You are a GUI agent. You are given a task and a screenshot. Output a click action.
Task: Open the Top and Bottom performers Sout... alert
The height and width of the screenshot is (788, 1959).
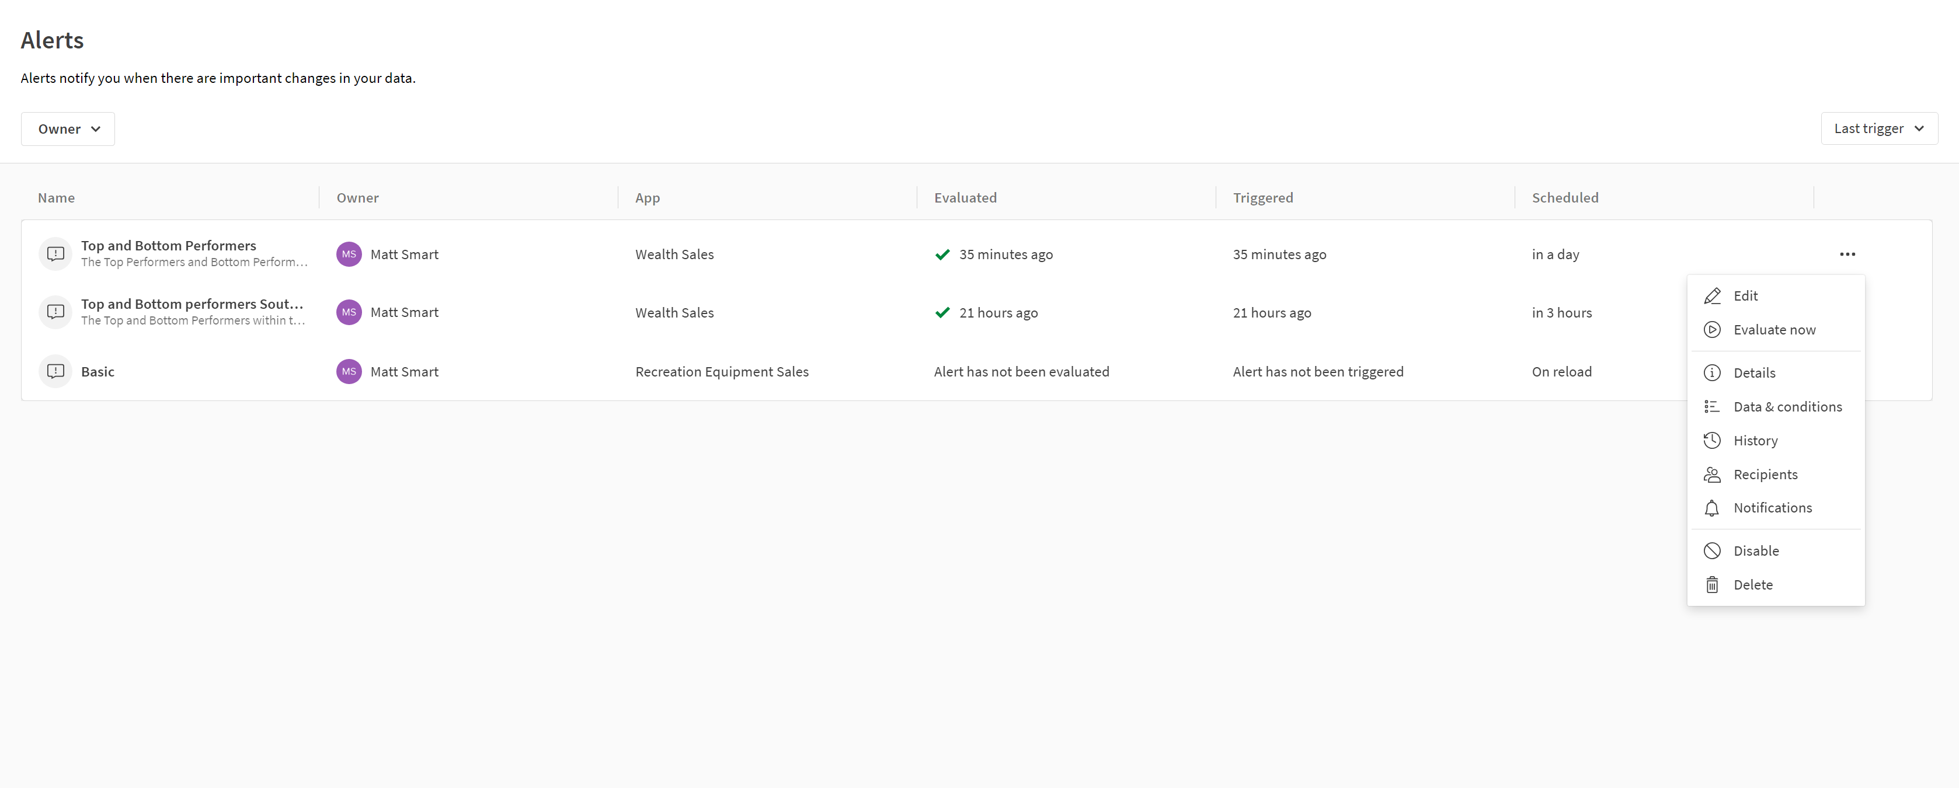pos(192,303)
